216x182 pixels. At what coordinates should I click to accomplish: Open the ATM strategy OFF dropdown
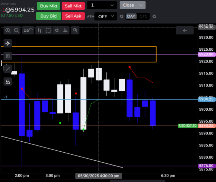(x=106, y=16)
